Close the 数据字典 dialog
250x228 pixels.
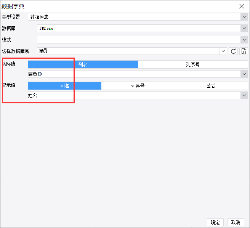pyautogui.click(x=241, y=6)
